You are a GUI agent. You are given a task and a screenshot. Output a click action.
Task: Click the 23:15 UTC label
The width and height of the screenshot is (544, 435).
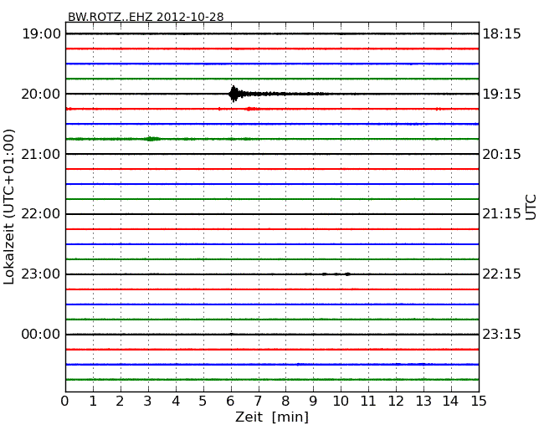[x=501, y=334]
